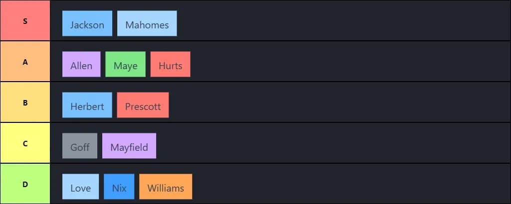
Task: Select the gray Goff card
Action: (80, 146)
